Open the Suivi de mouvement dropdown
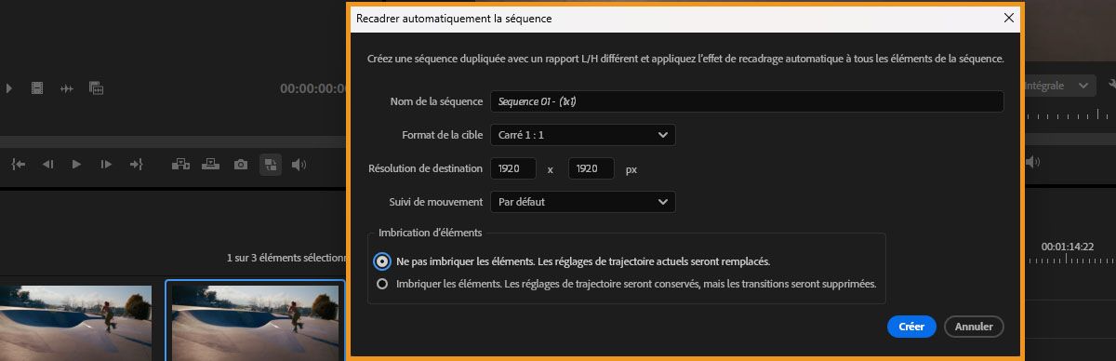This screenshot has height=361, width=1116. (584, 202)
